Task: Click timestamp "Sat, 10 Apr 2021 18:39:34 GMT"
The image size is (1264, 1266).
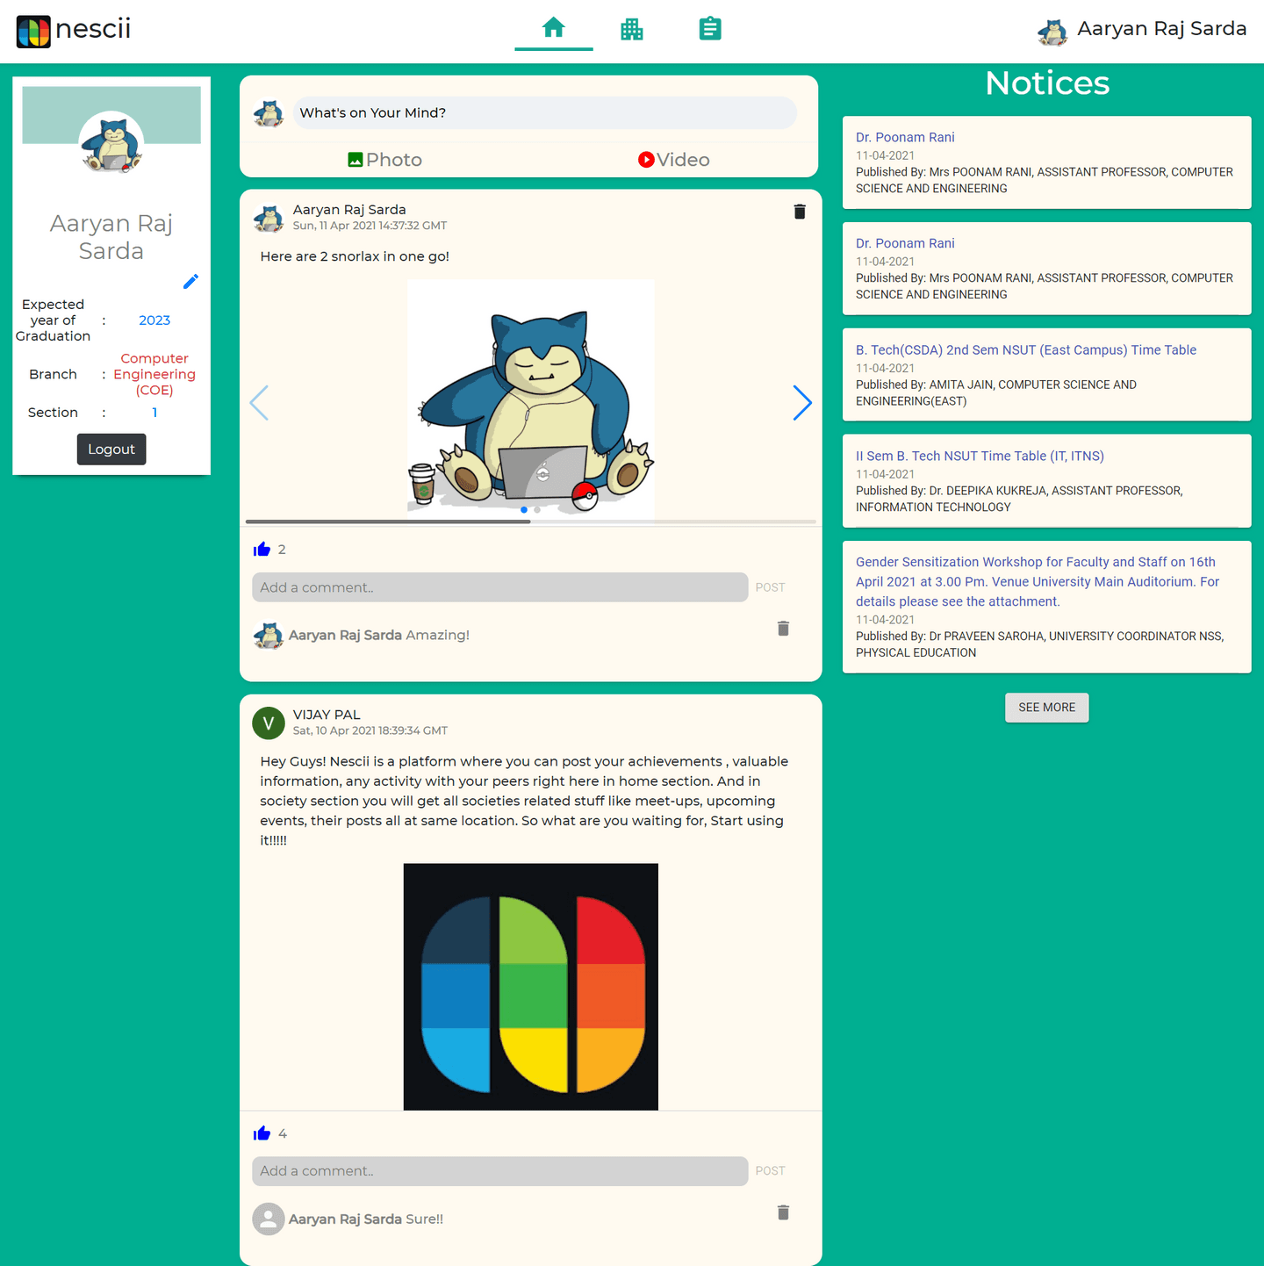Action: coord(370,730)
